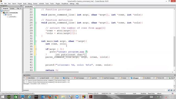
Task: Click the debugger clear command icon
Action: [x=174, y=90]
